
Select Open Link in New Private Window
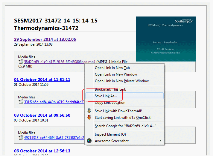(121, 81)
